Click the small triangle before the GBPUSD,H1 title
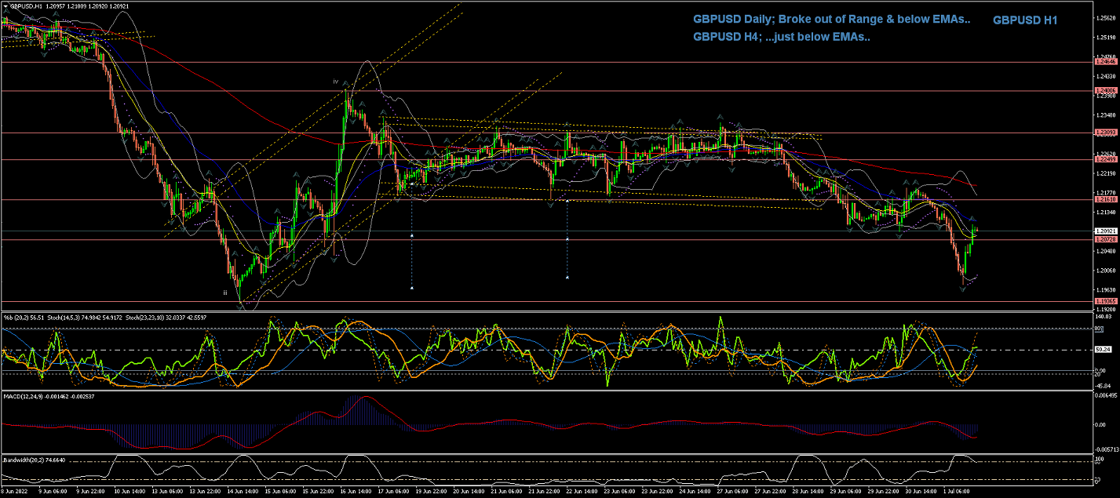Viewport: 1120px width, 498px height. click(x=5, y=5)
